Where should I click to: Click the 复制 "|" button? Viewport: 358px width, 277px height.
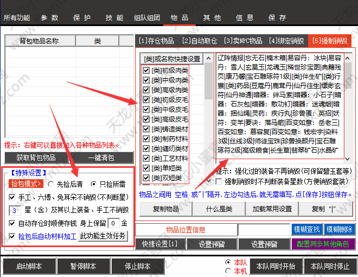(x=326, y=209)
